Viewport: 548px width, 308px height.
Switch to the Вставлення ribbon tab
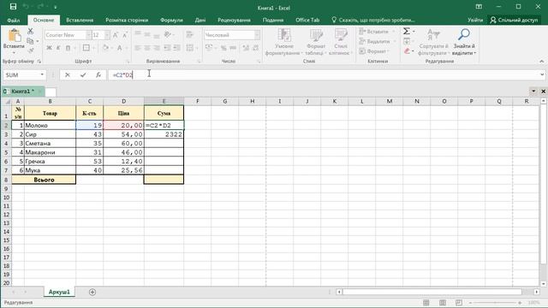tap(80, 20)
